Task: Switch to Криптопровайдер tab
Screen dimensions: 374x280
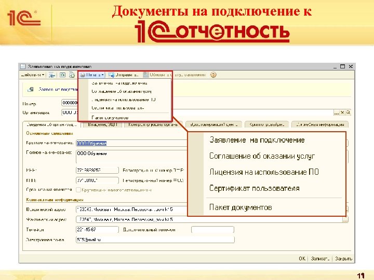Action: 266,124
